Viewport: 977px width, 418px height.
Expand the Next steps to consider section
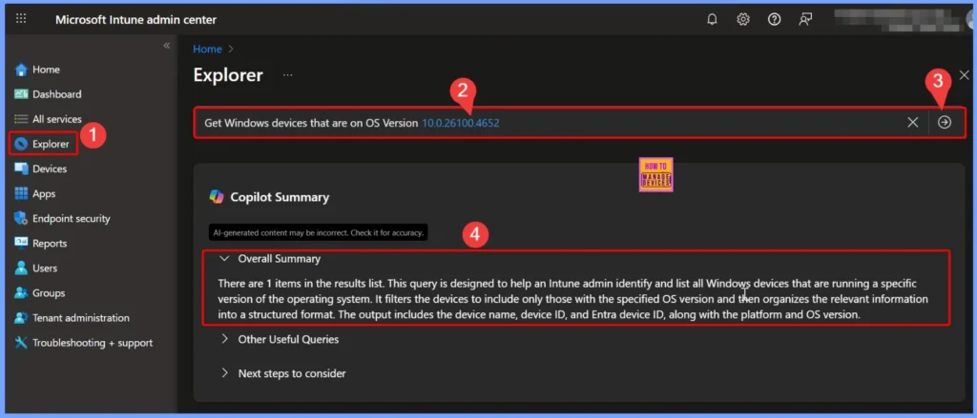coord(224,373)
